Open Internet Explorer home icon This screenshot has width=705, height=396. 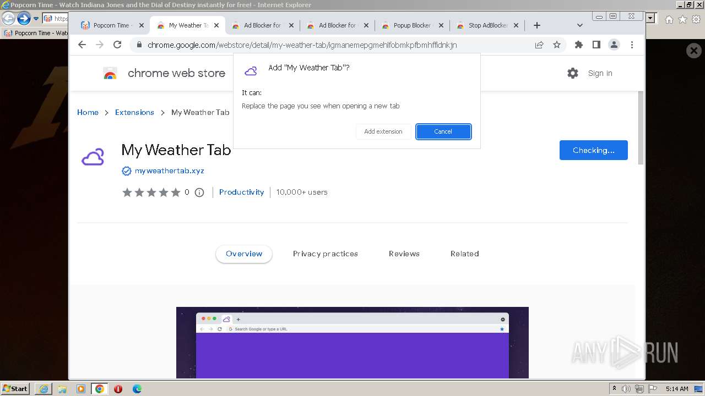pyautogui.click(x=669, y=19)
